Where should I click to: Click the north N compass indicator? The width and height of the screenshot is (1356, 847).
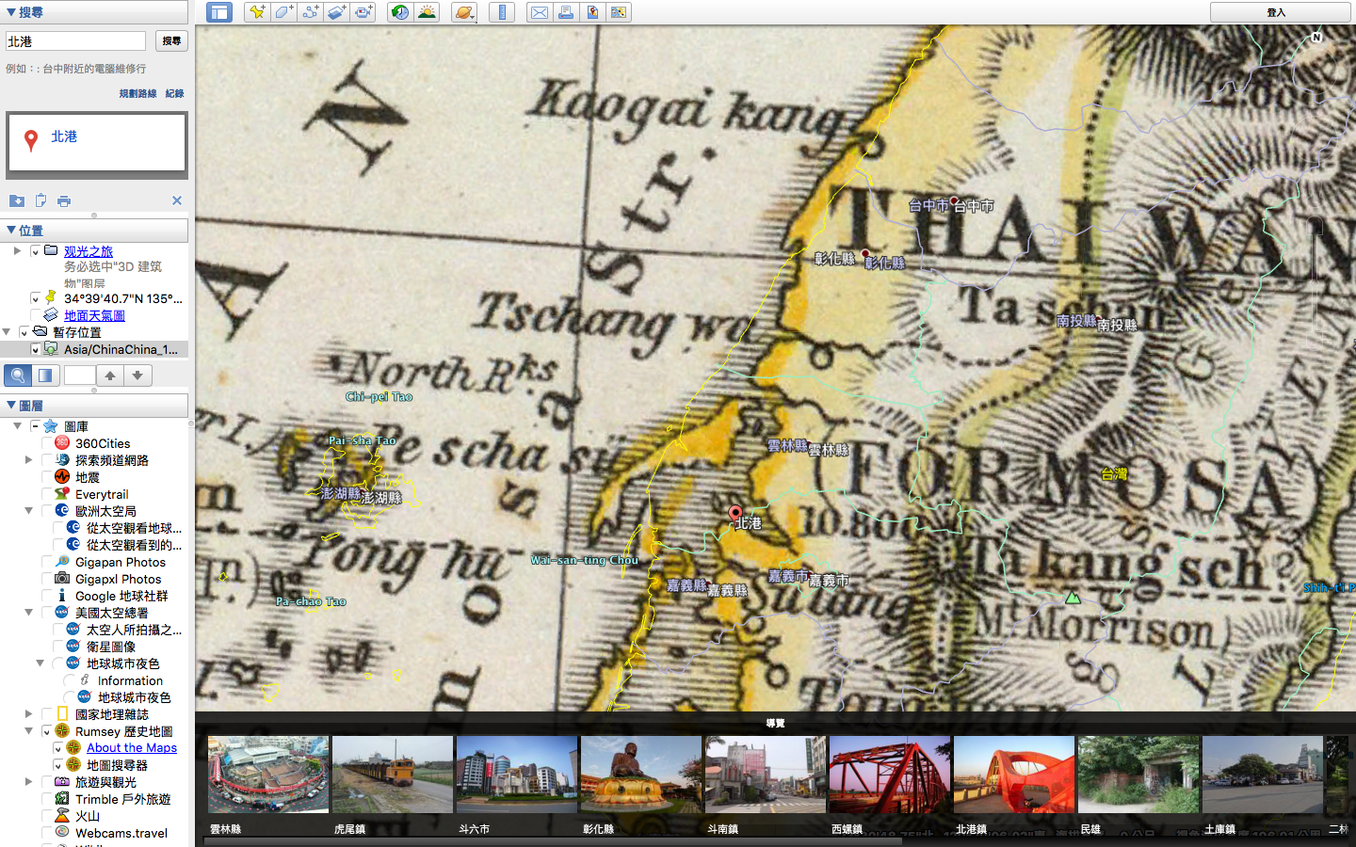pyautogui.click(x=1316, y=38)
